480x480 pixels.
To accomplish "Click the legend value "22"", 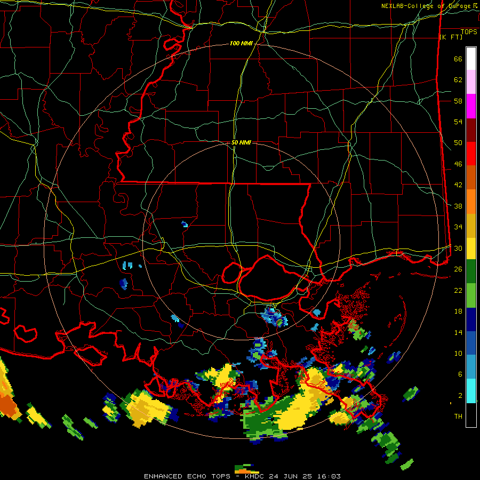I will click(458, 290).
